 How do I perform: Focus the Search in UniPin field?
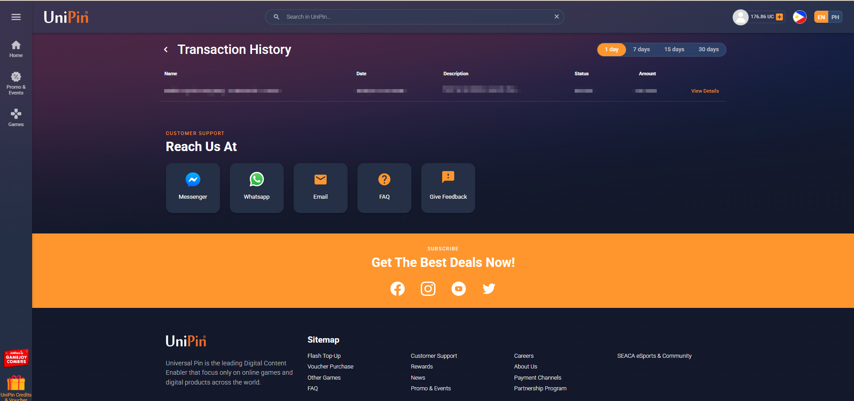pos(415,17)
